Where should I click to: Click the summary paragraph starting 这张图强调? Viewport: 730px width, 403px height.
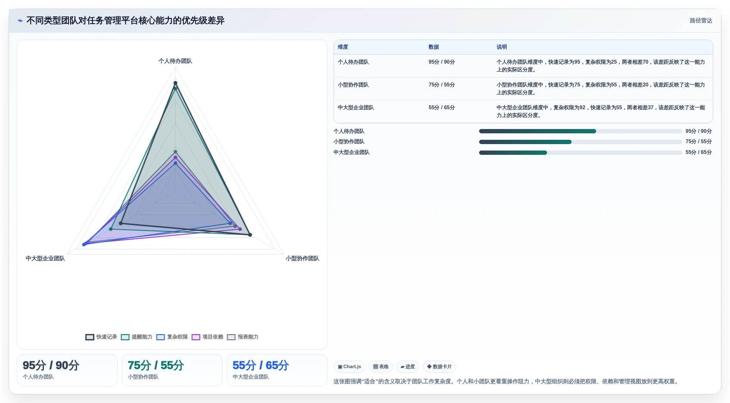(507, 381)
